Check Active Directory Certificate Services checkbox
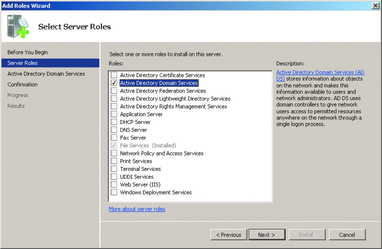 coord(114,75)
